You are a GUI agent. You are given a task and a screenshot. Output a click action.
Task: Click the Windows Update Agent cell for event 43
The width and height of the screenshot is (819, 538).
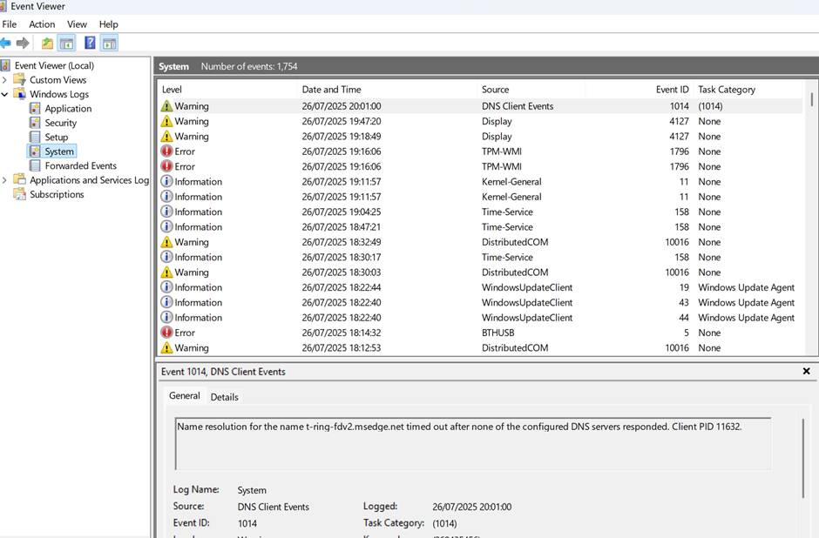click(x=746, y=303)
